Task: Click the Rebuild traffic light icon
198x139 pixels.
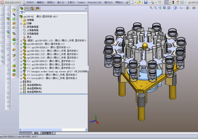Action: 173,2
